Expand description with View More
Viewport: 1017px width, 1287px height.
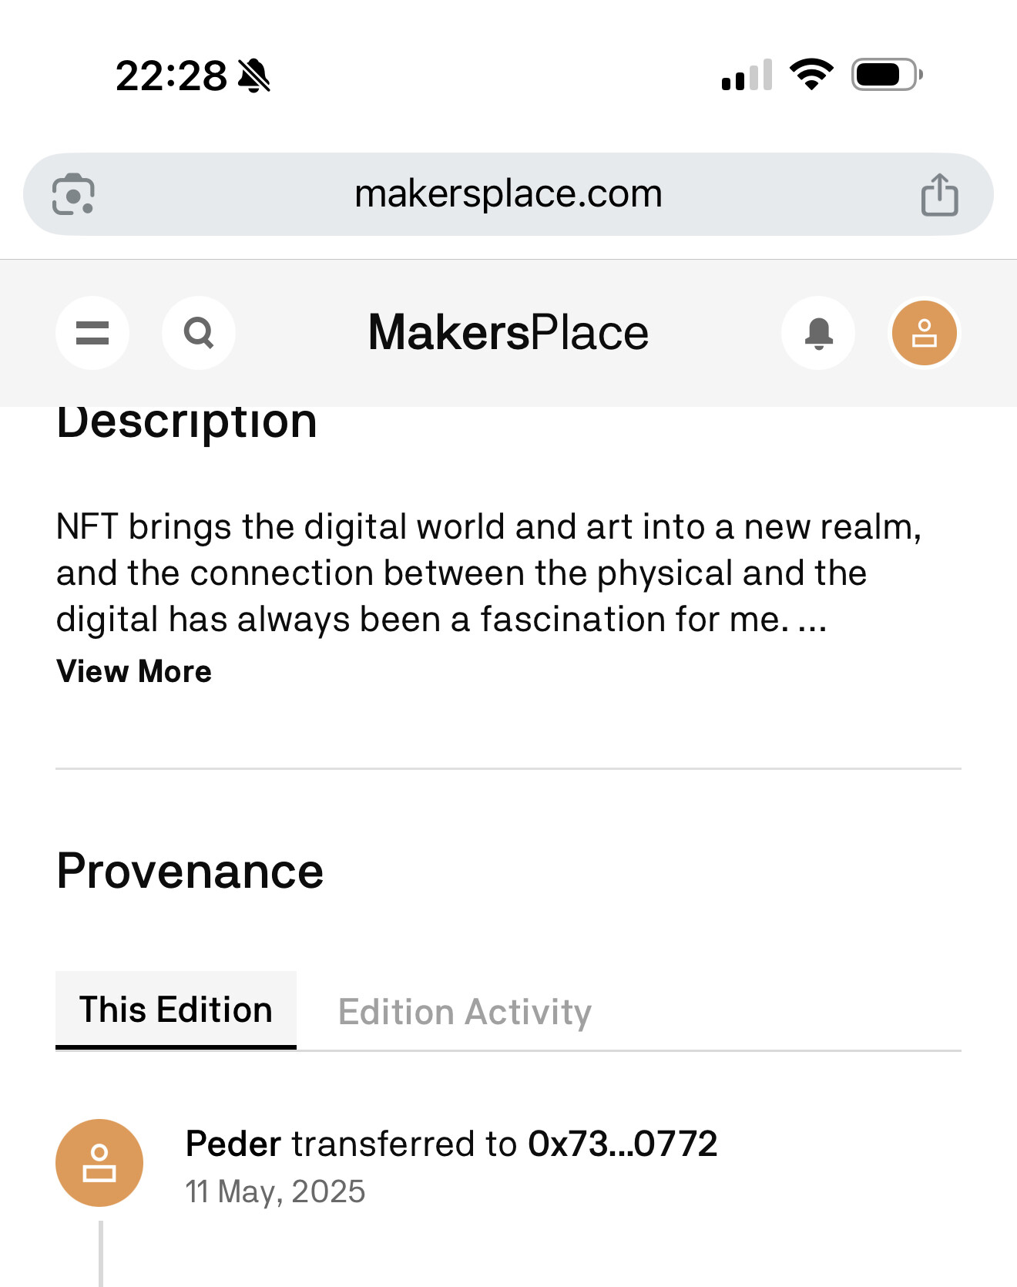tap(134, 671)
